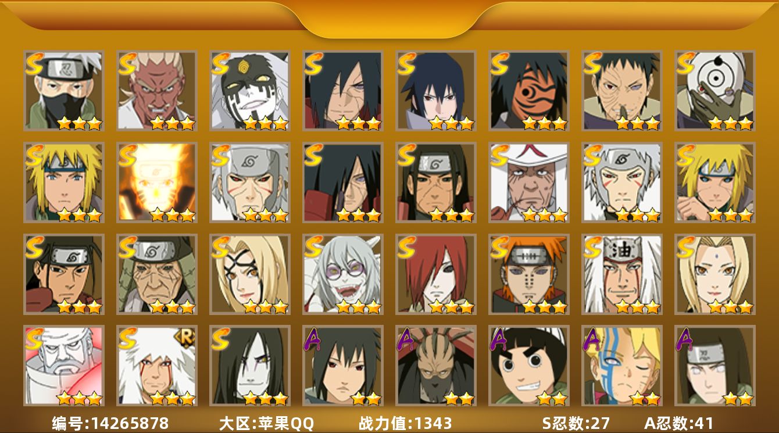Click the 战力值:1343 power label

(x=405, y=423)
